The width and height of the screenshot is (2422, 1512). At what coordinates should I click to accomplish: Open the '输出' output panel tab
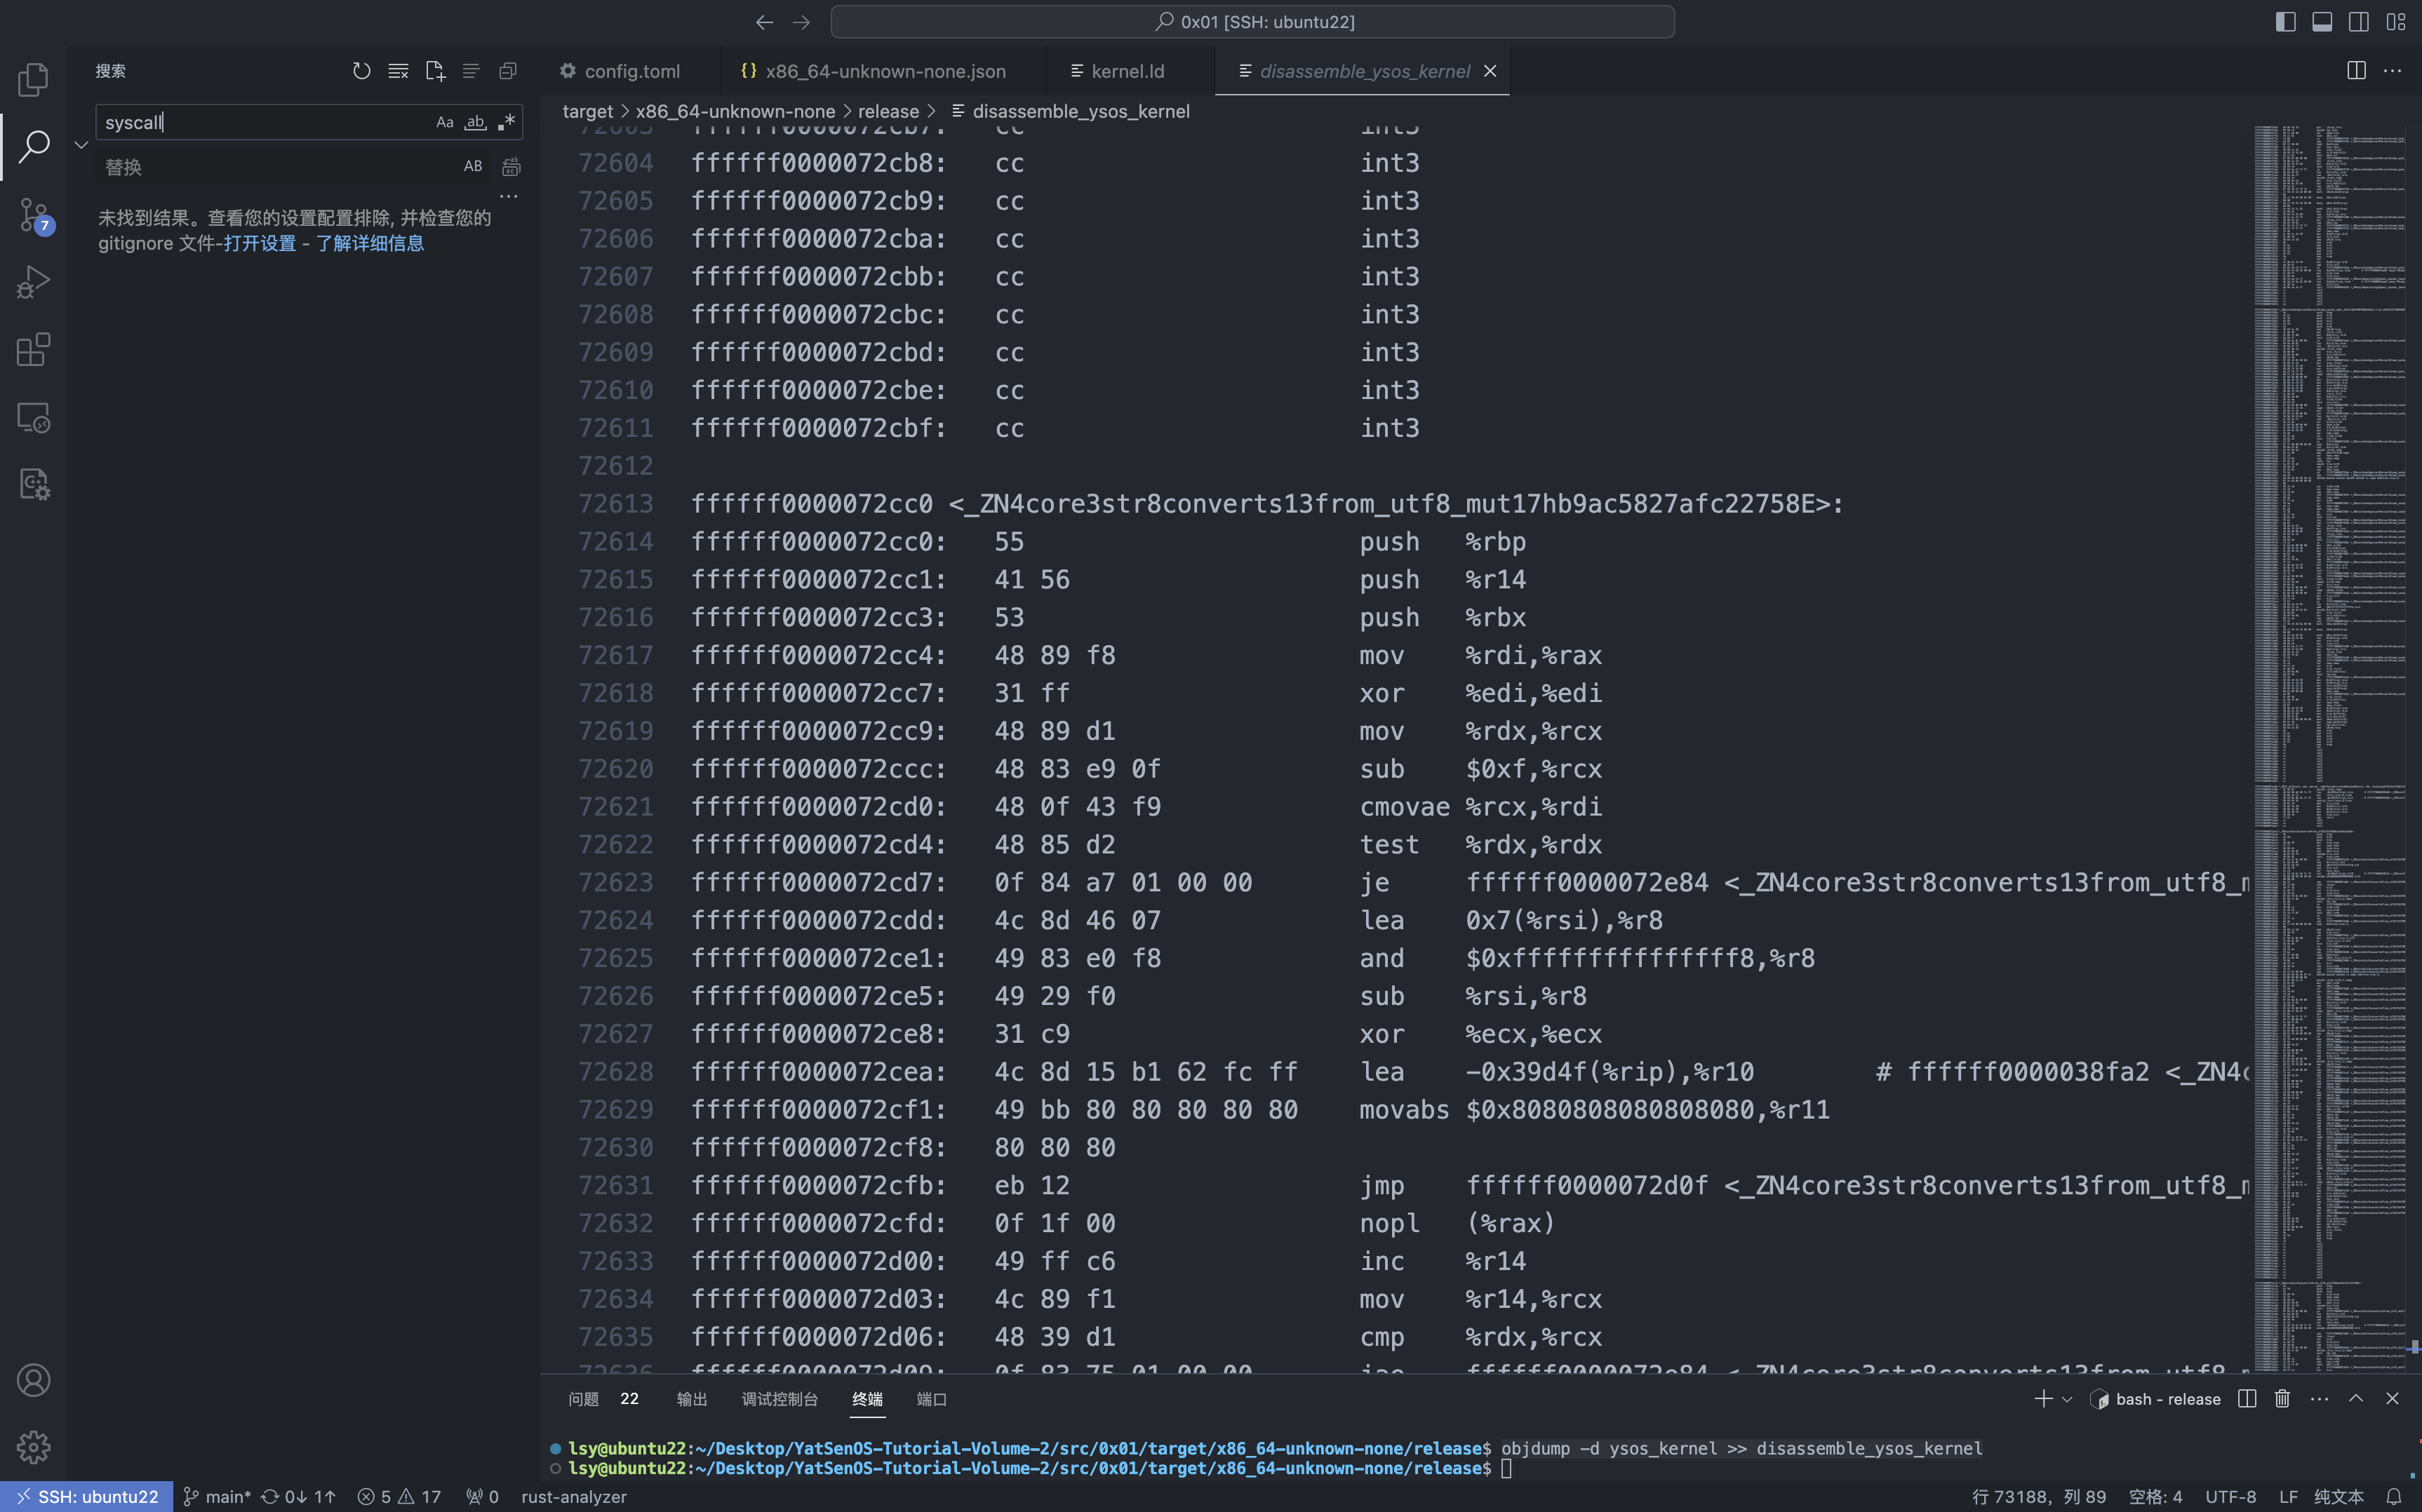point(693,1399)
